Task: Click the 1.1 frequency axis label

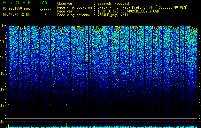Action: (3, 42)
